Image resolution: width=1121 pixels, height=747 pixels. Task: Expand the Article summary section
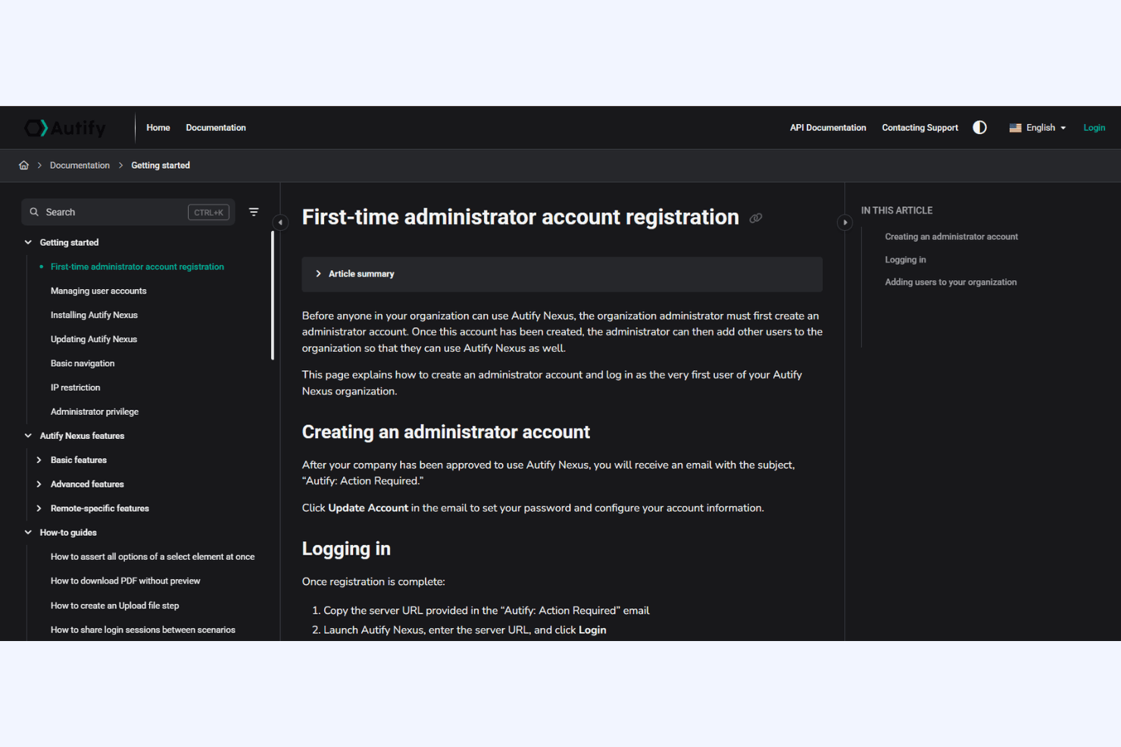tap(562, 274)
